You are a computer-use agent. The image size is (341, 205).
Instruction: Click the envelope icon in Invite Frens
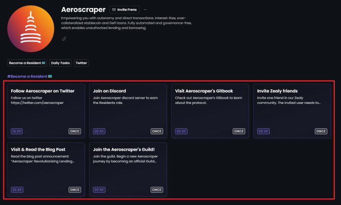click(x=114, y=10)
